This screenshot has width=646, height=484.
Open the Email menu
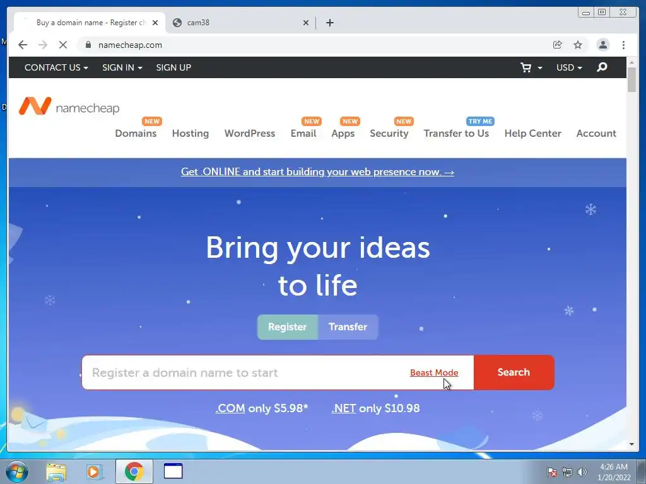(303, 134)
